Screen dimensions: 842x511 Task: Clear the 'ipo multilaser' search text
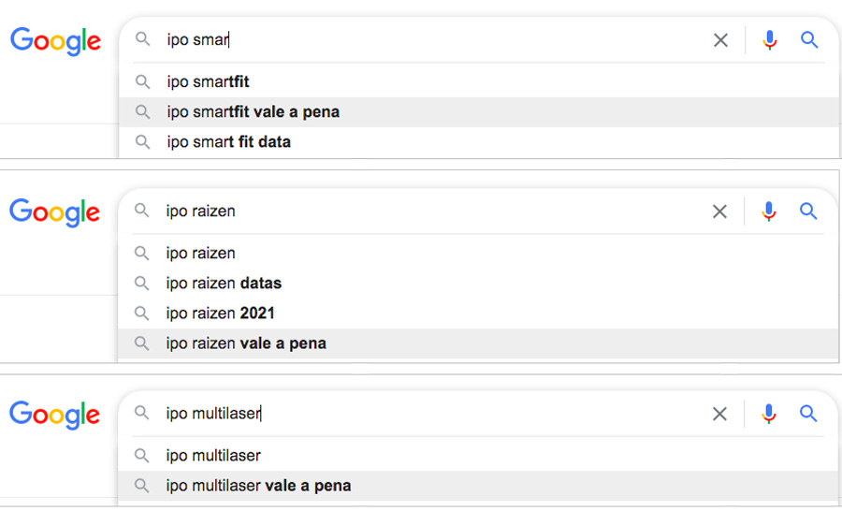[x=719, y=414]
